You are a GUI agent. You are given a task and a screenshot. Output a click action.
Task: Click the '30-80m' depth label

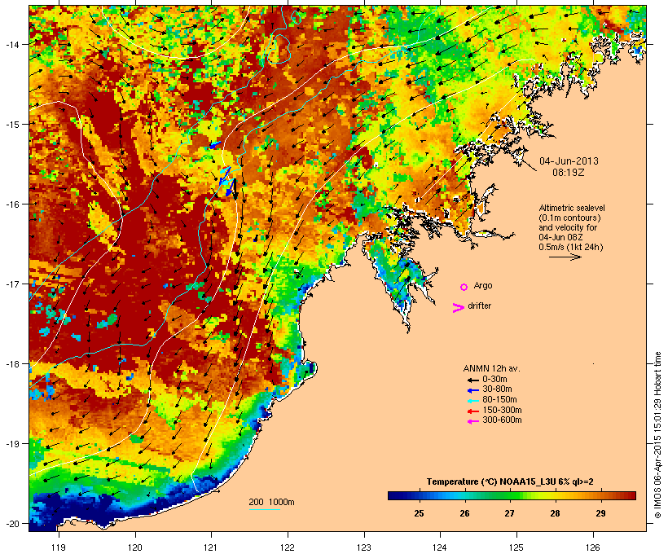[497, 389]
